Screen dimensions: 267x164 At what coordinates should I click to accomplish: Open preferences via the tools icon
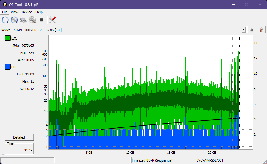(52, 20)
